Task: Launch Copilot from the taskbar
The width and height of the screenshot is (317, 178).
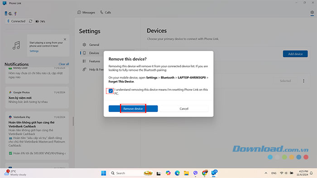Action: click(x=168, y=173)
